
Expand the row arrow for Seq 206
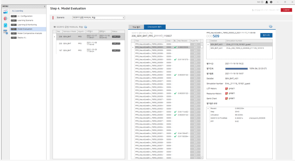[x=54, y=37]
